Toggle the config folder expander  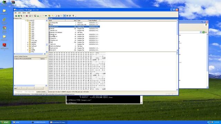(x=28, y=50)
